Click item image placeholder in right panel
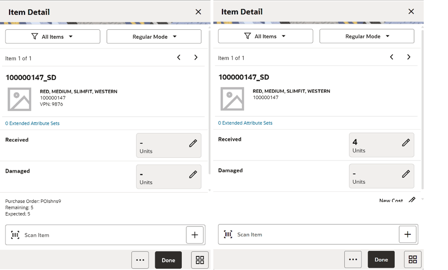 point(232,99)
